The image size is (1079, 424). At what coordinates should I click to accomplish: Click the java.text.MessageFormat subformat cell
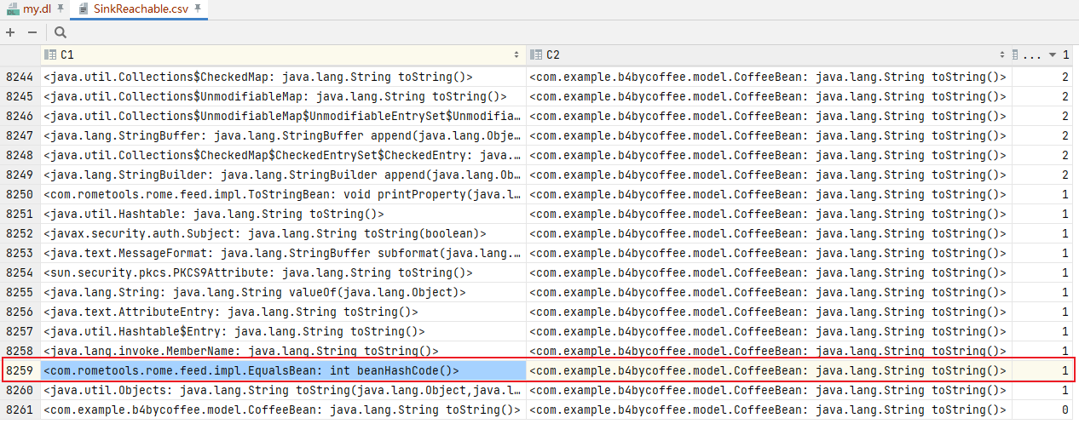[x=283, y=253]
